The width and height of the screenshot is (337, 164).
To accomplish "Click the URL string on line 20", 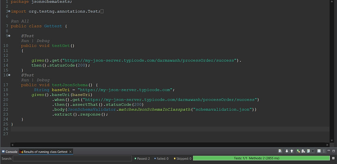I will coord(170,99).
